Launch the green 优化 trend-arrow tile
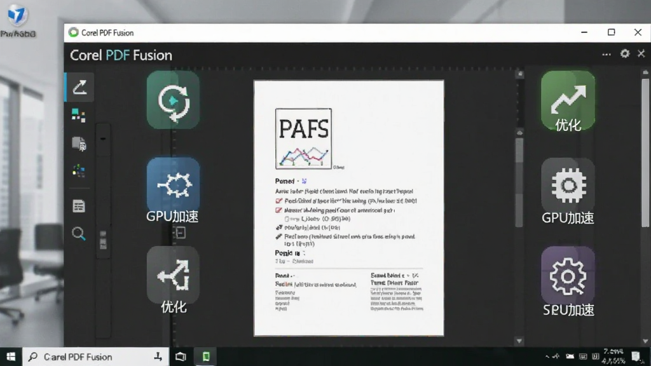 (x=568, y=102)
